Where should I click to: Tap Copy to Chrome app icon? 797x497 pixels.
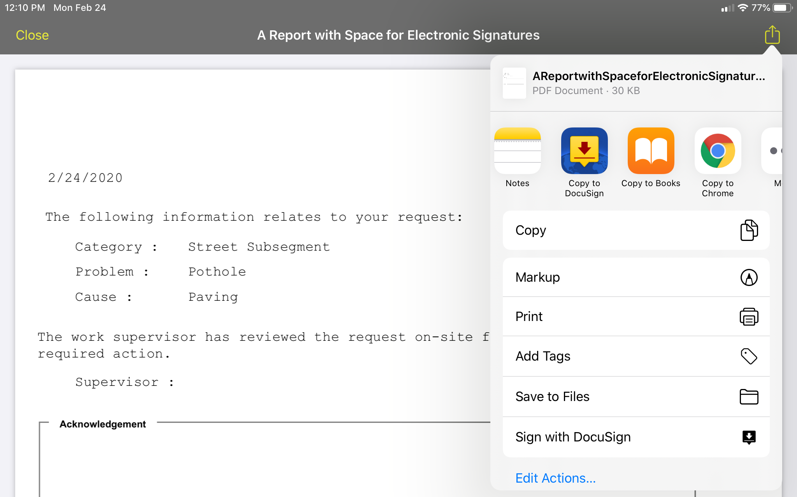[x=718, y=151]
